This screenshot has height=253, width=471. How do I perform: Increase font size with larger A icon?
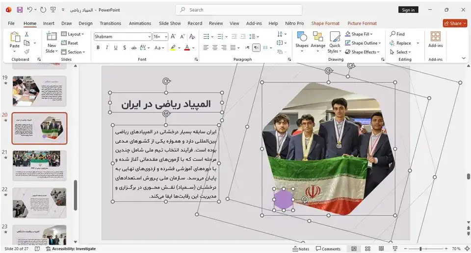click(x=173, y=37)
